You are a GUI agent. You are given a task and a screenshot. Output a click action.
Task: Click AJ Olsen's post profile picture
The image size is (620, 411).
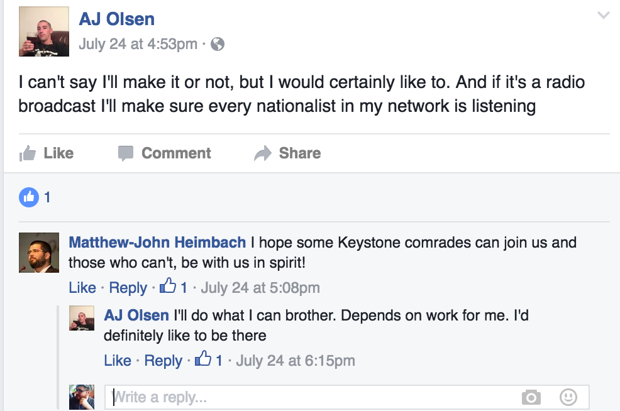pos(43,31)
